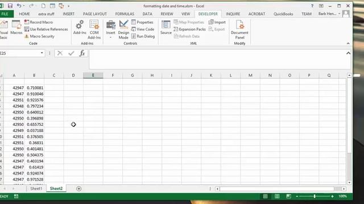Open control Properties
The image size is (364, 204).
(x=142, y=22)
